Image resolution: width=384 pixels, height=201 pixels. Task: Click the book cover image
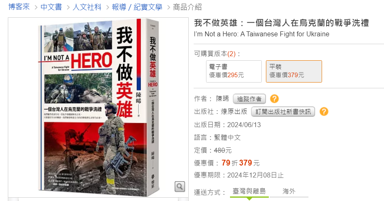[98, 107]
